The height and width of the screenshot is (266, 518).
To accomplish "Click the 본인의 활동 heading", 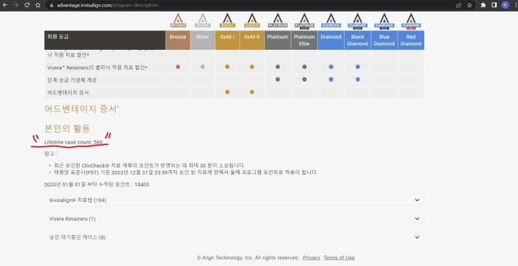I will point(67,128).
